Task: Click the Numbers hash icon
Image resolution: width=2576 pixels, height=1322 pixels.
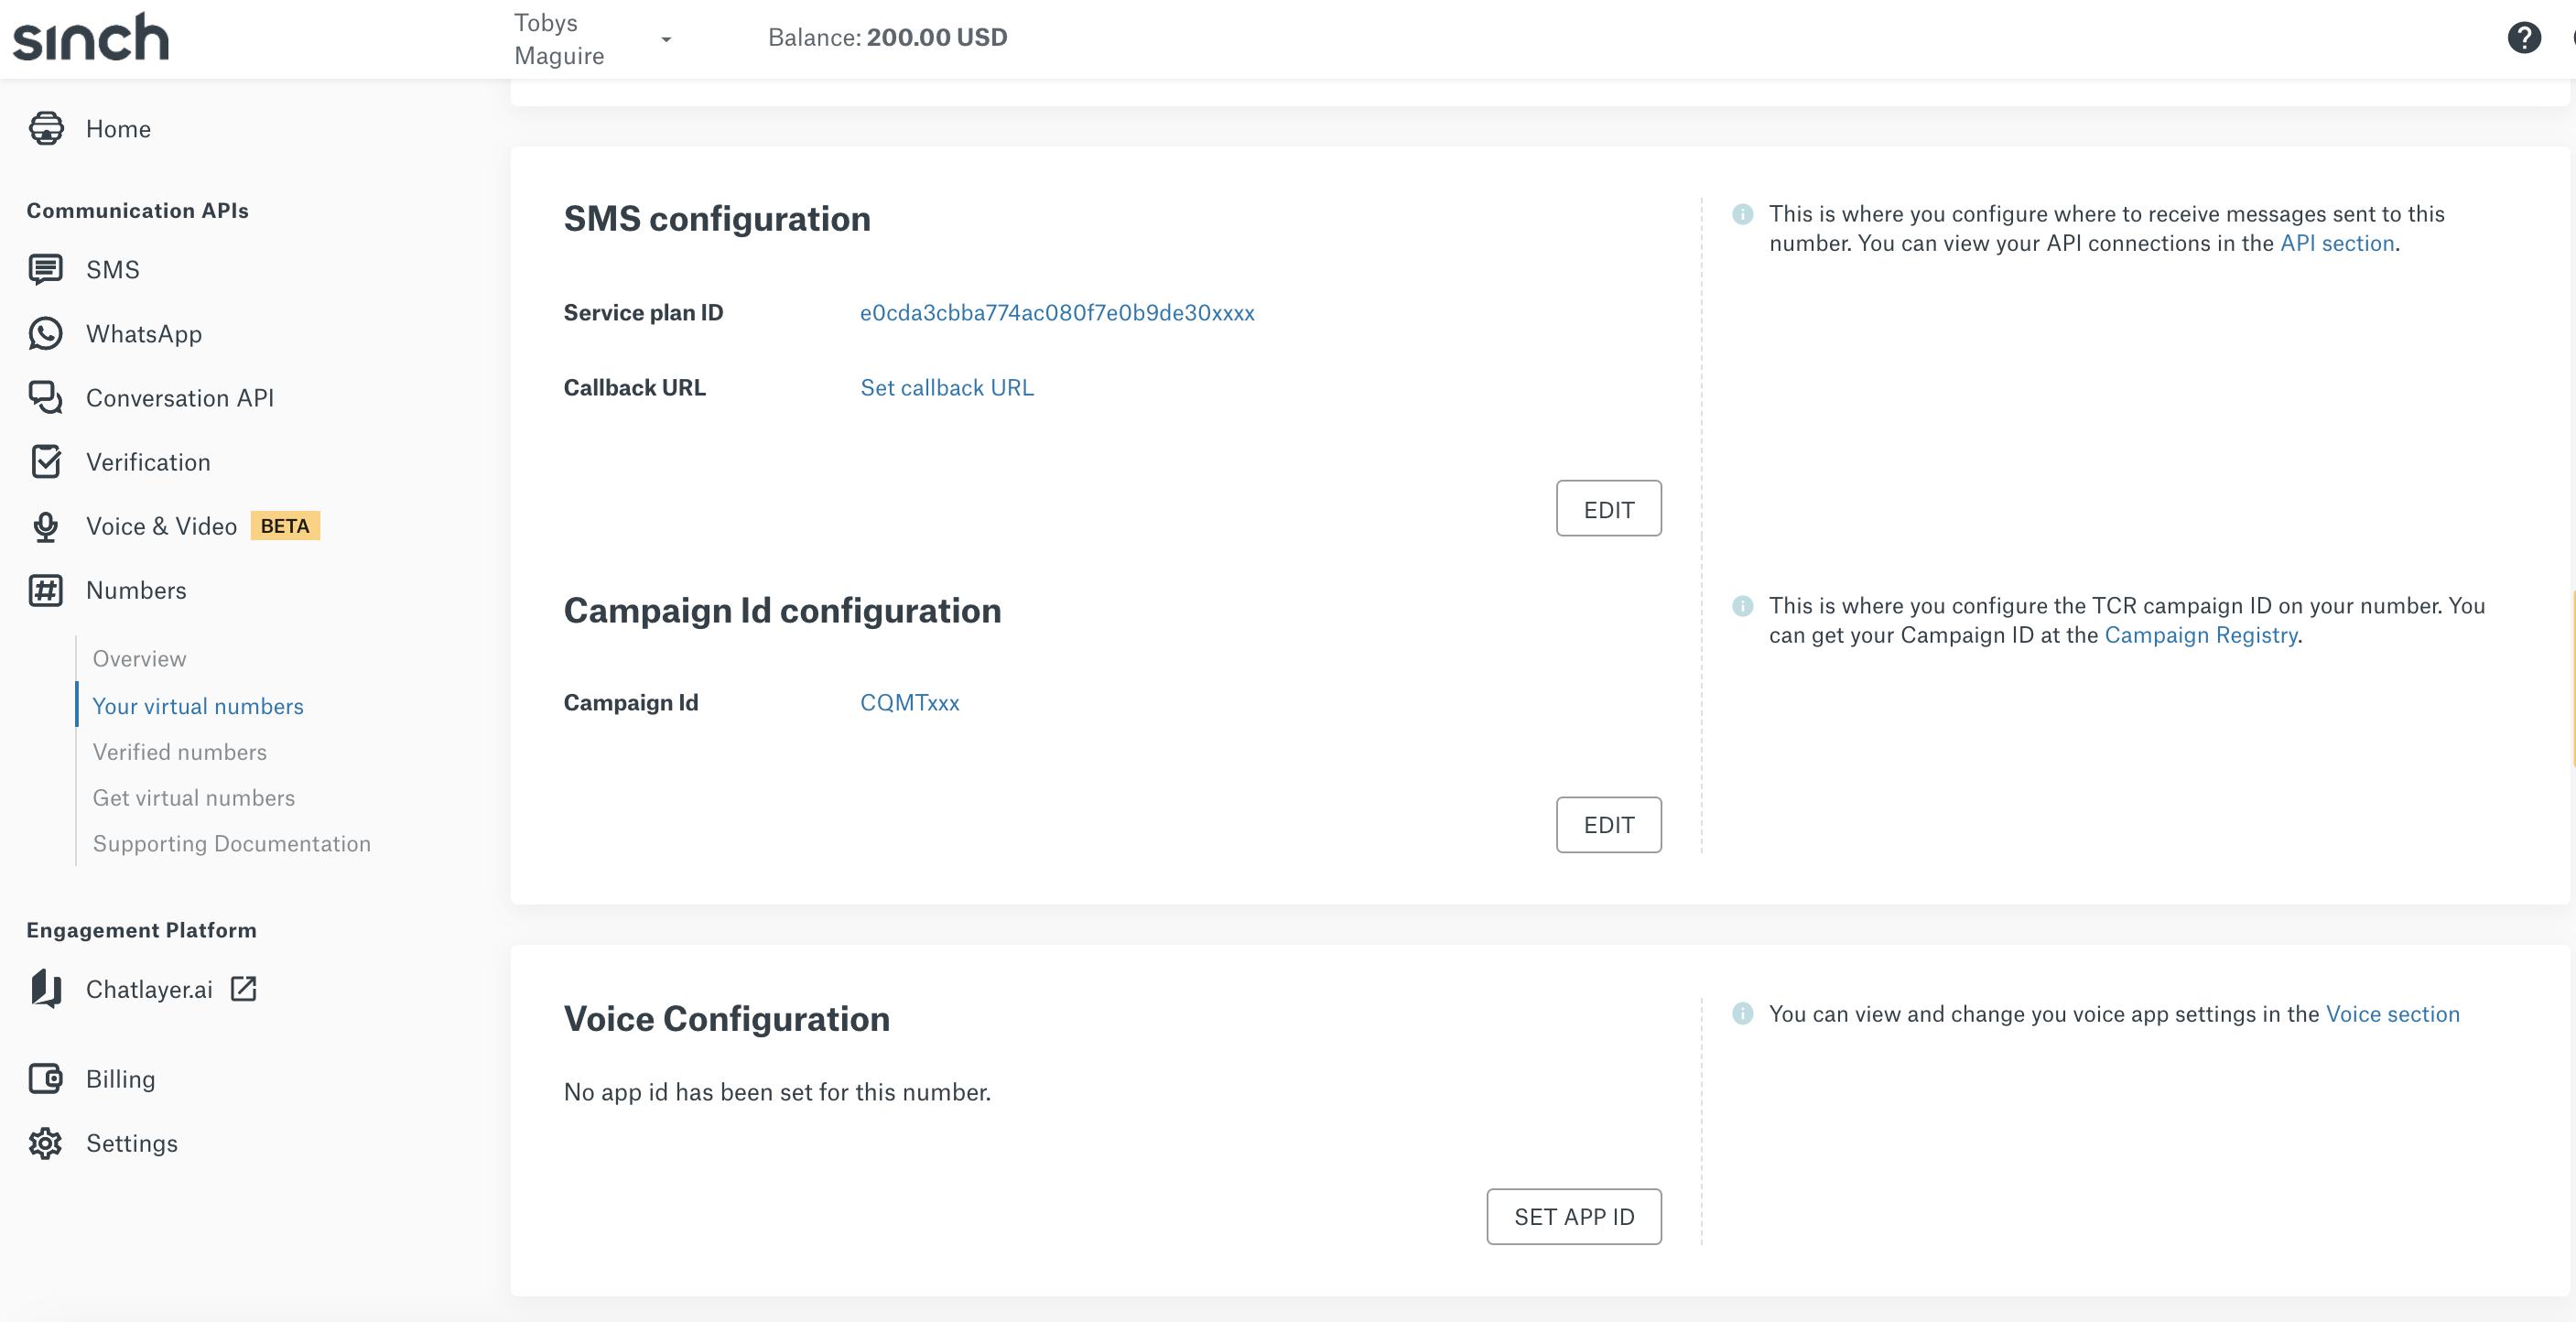Action: tap(46, 590)
